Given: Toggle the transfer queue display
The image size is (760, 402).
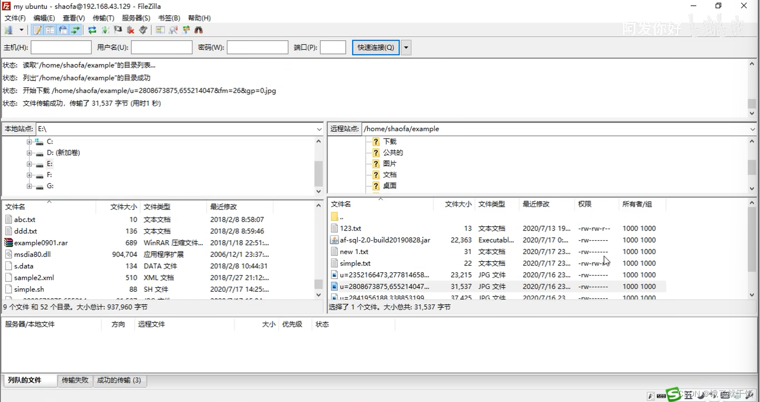Looking at the screenshot, I should pos(76,30).
